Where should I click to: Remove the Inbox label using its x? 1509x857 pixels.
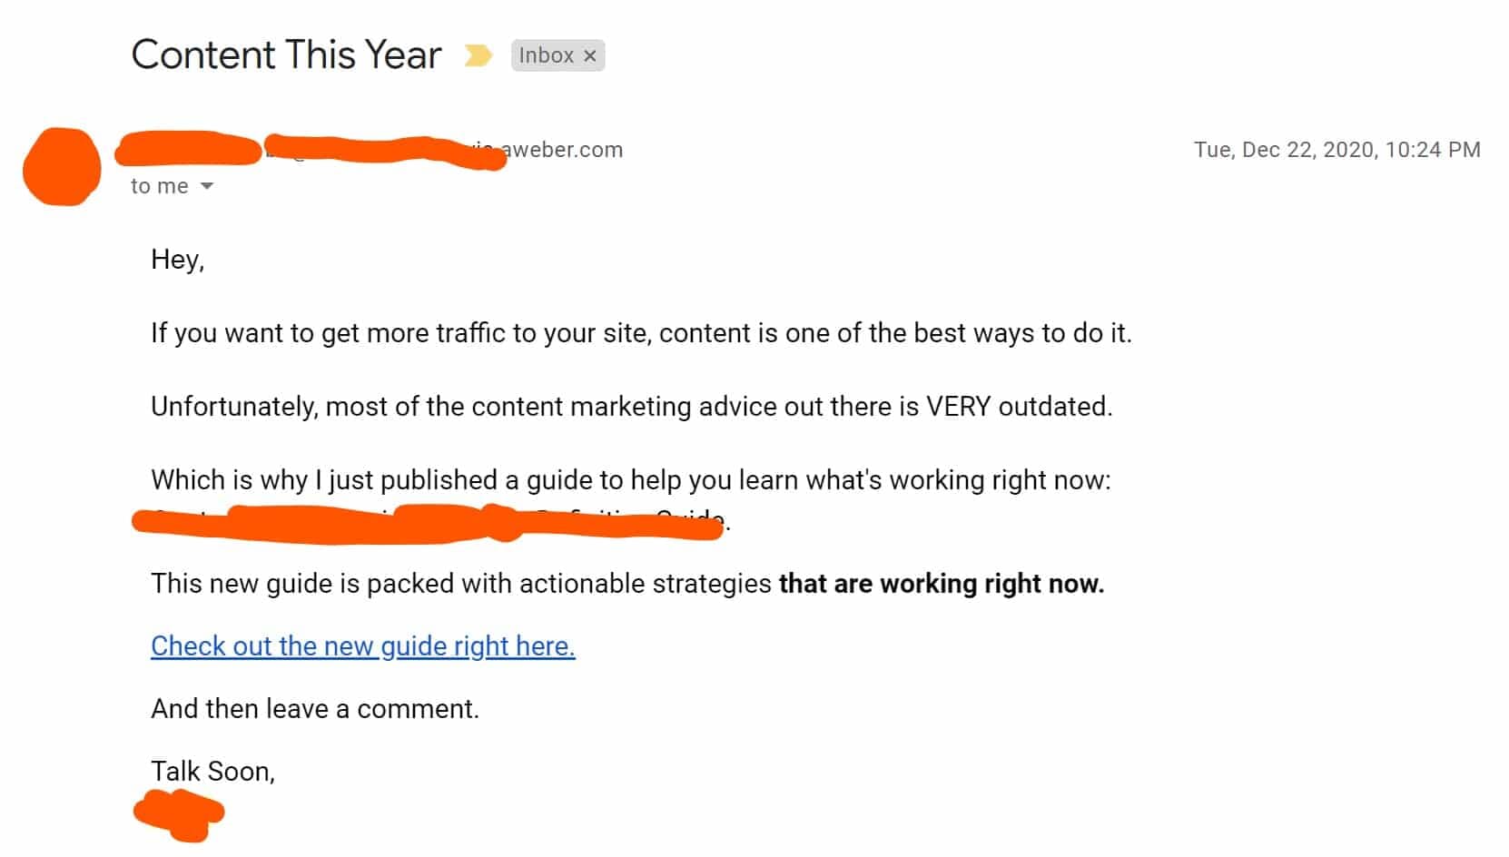tap(590, 55)
